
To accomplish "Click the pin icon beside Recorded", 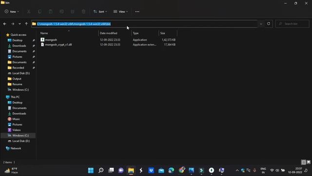I will point(34,67).
